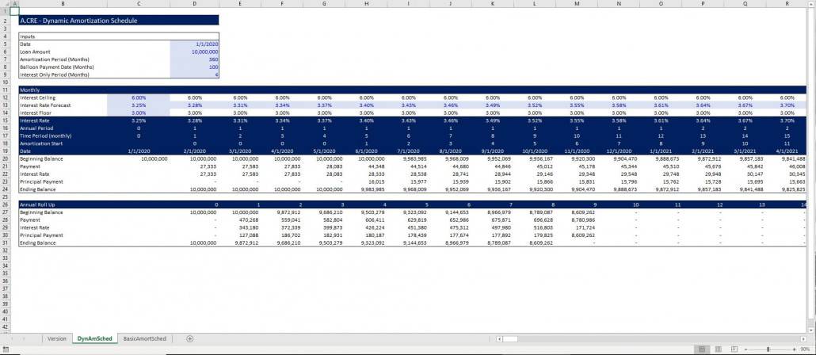Add a new sheet with the plus icon
Image resolution: width=816 pixels, height=355 pixels.
(190, 338)
